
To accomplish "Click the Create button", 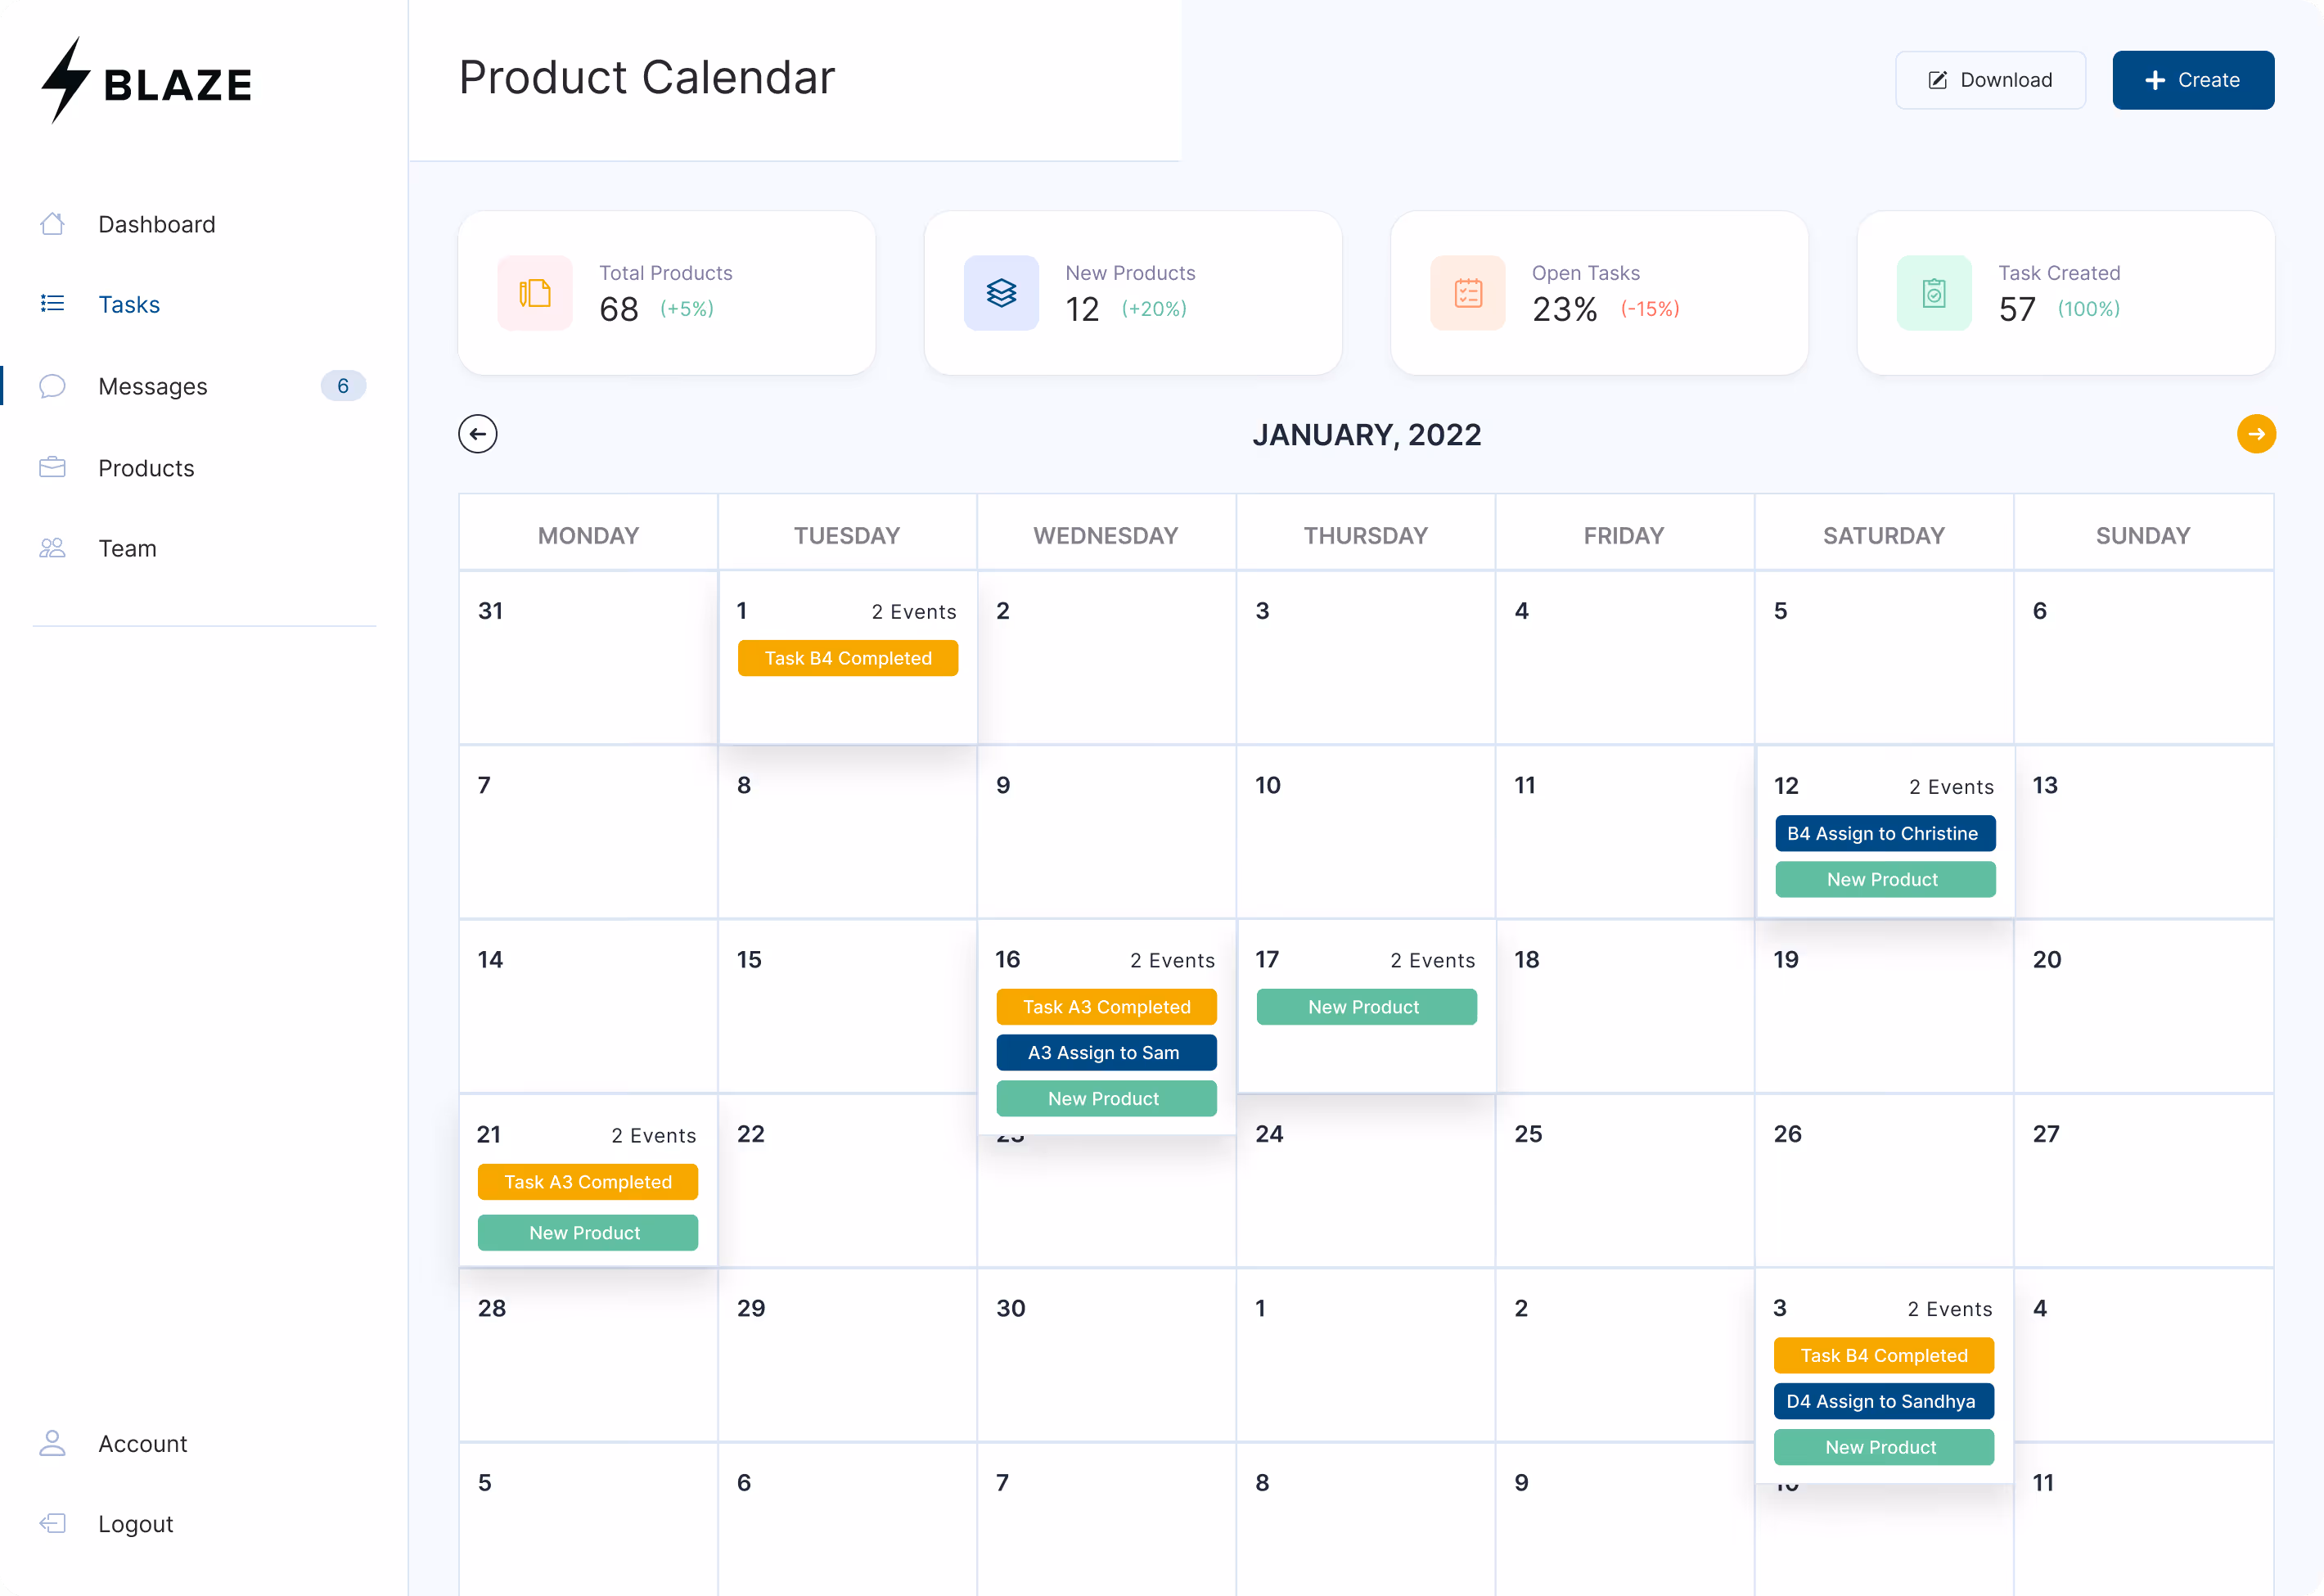I will 2192,80.
